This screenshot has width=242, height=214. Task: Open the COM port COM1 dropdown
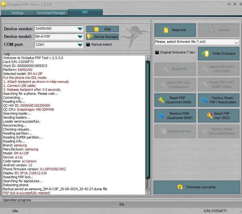(x=80, y=45)
